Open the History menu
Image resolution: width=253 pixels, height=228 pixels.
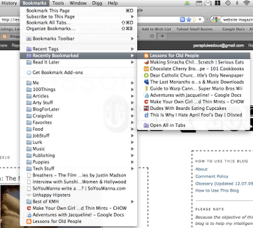[x=9, y=3]
